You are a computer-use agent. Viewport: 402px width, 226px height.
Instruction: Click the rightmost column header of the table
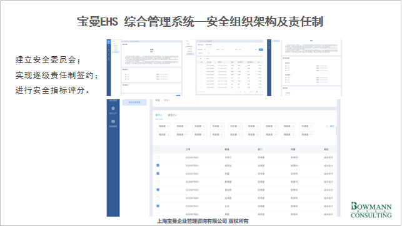pos(326,149)
